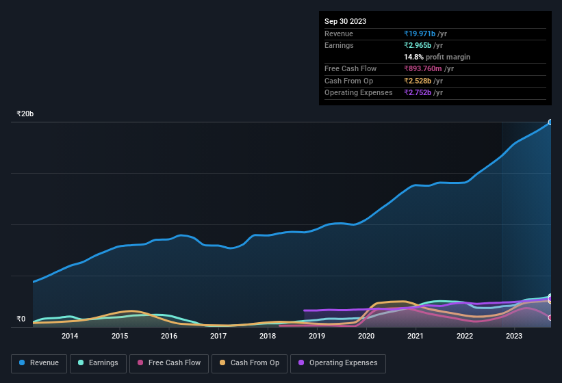The image size is (562, 383).
Task: Click the Revenue label in tooltip
Action: point(339,34)
